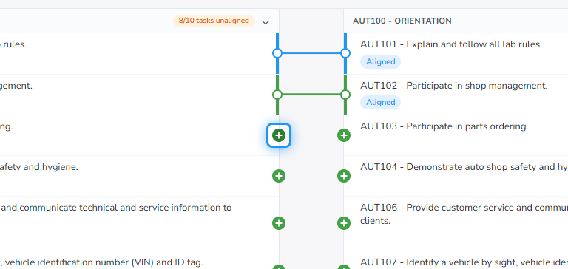
Task: Click the right blue connector node at AUT101
Action: [x=345, y=54]
